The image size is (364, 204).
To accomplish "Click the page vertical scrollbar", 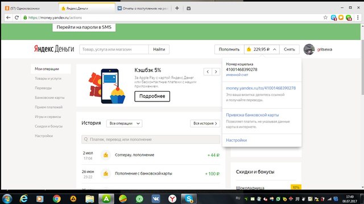I will (x=362, y=67).
